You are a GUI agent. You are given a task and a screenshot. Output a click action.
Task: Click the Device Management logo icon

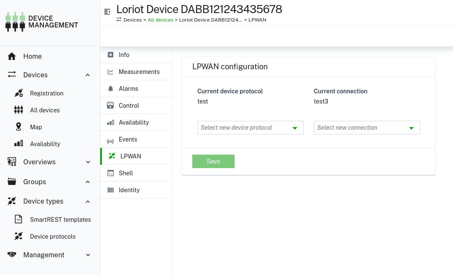pyautogui.click(x=15, y=21)
